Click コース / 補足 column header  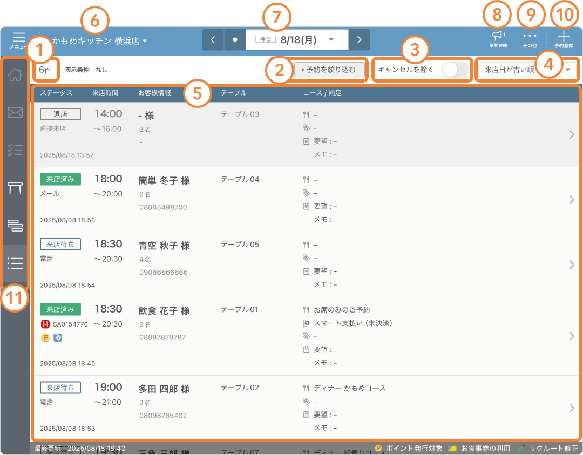point(322,93)
